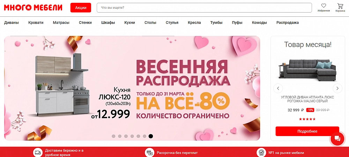Click the installment payment card icon

click(x=150, y=153)
